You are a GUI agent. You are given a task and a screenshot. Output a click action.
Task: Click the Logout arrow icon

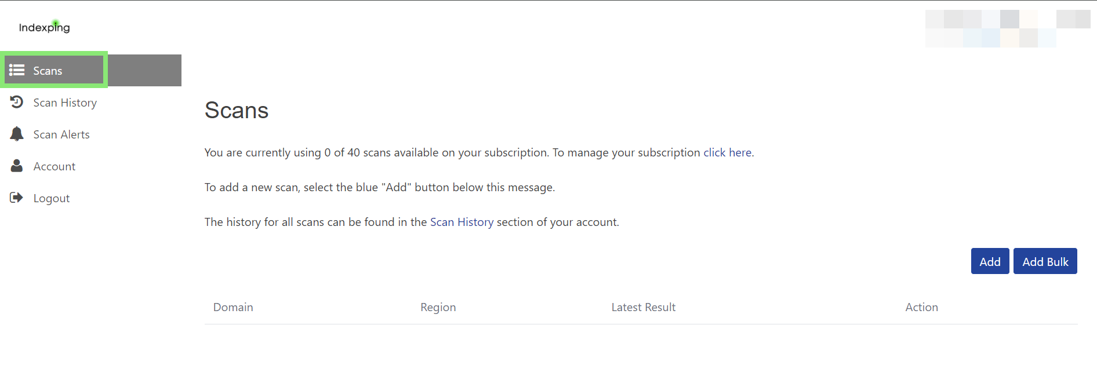tap(17, 198)
